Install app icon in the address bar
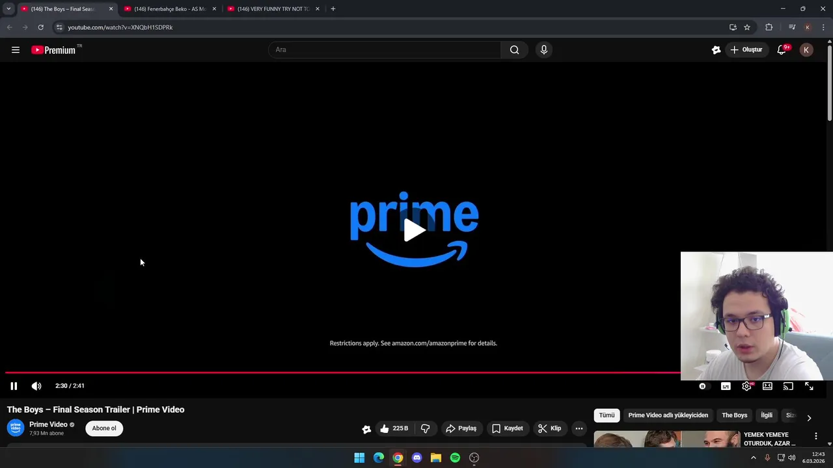The image size is (833, 468). (733, 27)
